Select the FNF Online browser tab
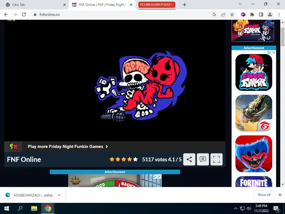 click(x=102, y=5)
